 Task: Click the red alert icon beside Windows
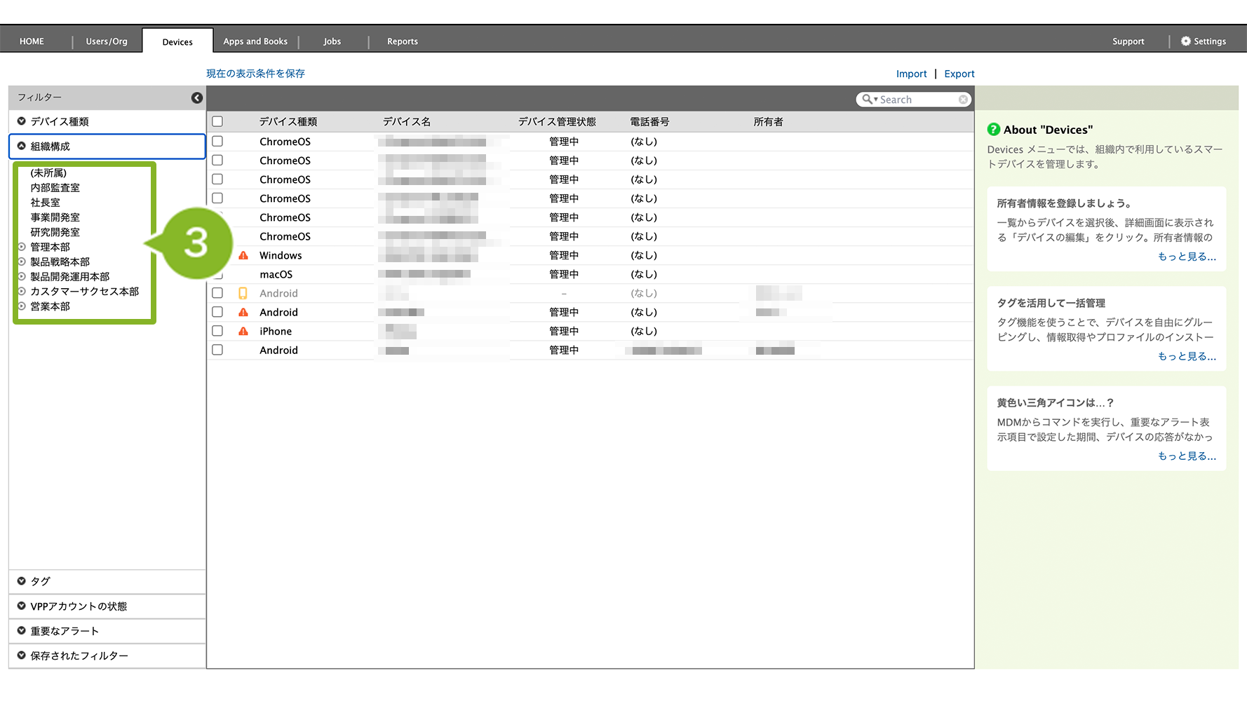(x=243, y=256)
